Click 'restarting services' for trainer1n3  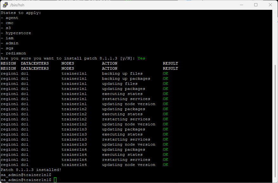click(x=126, y=139)
